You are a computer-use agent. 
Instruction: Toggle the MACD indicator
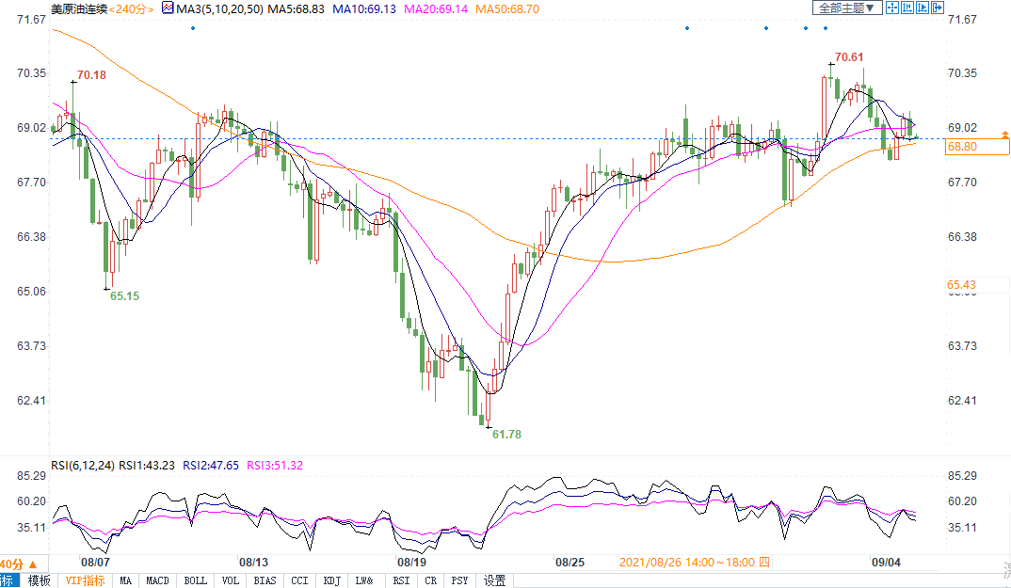pos(157,580)
